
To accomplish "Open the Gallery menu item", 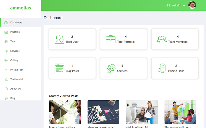I will point(21,60).
